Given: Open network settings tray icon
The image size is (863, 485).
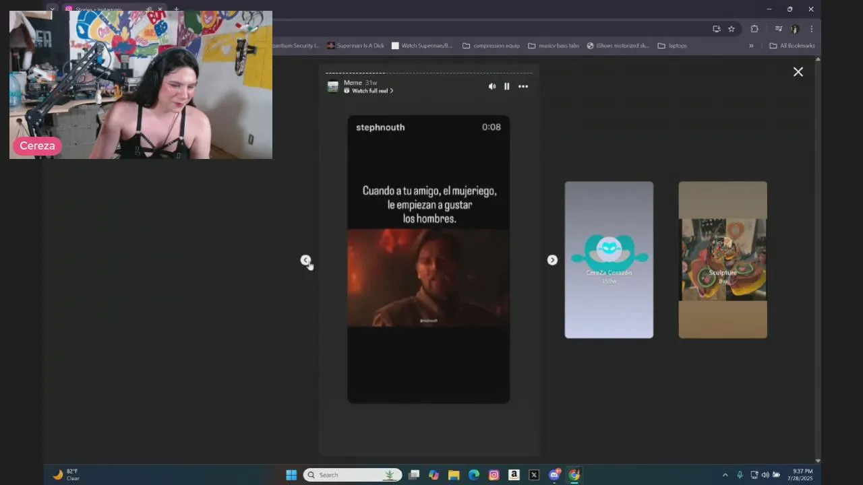Looking at the screenshot, I should click(x=754, y=475).
